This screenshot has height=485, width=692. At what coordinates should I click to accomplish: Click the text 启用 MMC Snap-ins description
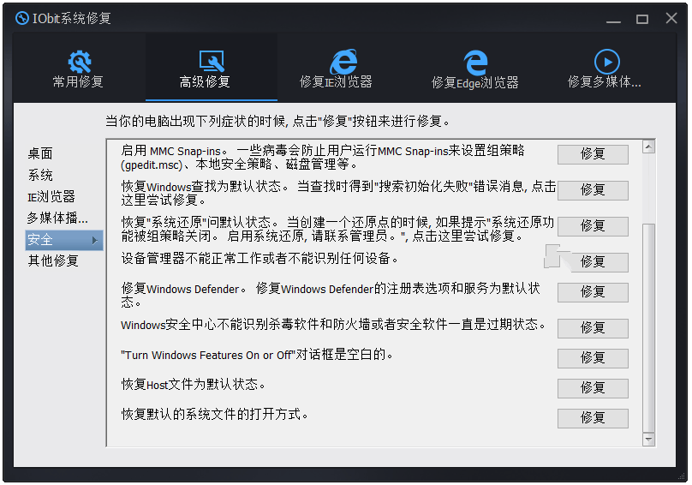click(323, 158)
